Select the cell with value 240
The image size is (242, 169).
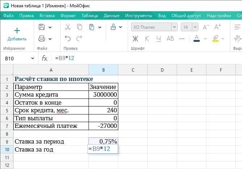point(103,110)
